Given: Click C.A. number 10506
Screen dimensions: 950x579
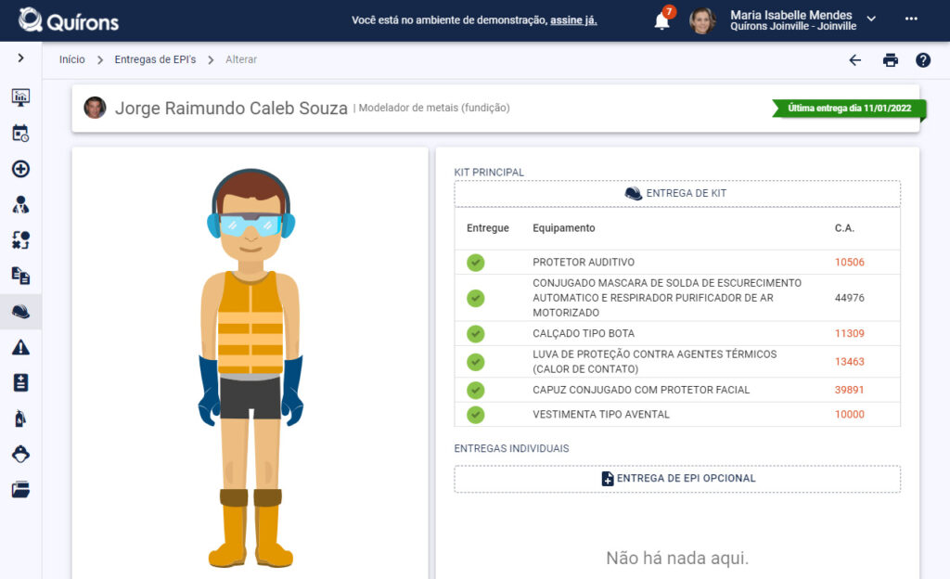Looking at the screenshot, I should click(x=850, y=263).
